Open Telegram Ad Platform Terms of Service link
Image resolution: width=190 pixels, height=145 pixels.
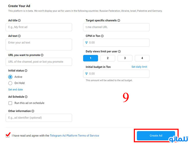(x=74, y=136)
